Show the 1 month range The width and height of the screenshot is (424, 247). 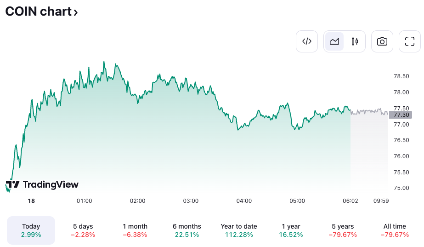tap(135, 230)
